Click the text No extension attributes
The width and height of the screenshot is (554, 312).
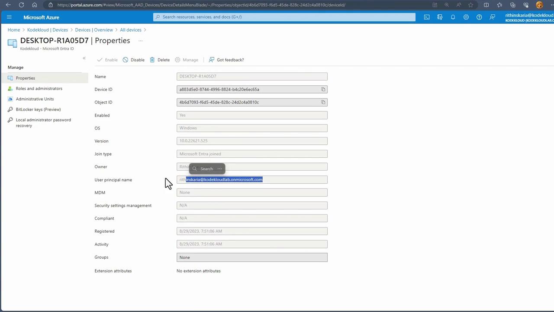coord(199,271)
